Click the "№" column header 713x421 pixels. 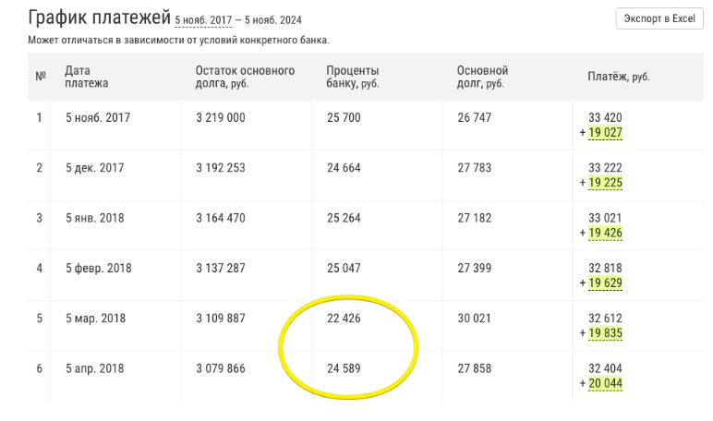point(41,77)
